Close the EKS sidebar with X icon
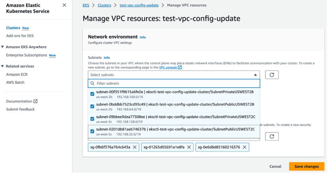This screenshot has width=328, height=173. 64,5
